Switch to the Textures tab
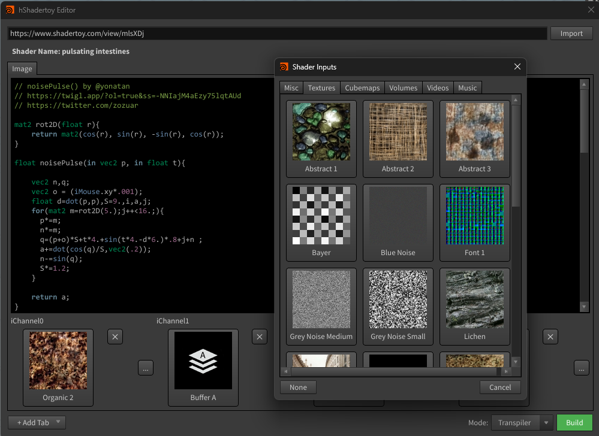The width and height of the screenshot is (599, 436). coord(321,87)
